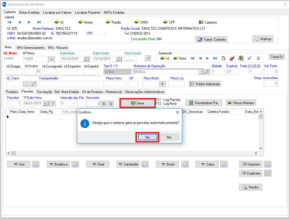Click the email envelope icon next to Itaú
Viewport: 290px width, 219px height.
(35, 164)
